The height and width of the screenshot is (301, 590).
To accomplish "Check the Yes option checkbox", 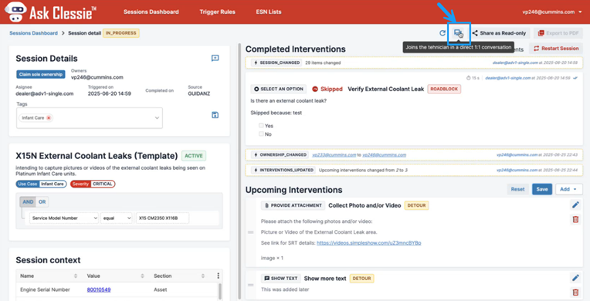I will 261,126.
